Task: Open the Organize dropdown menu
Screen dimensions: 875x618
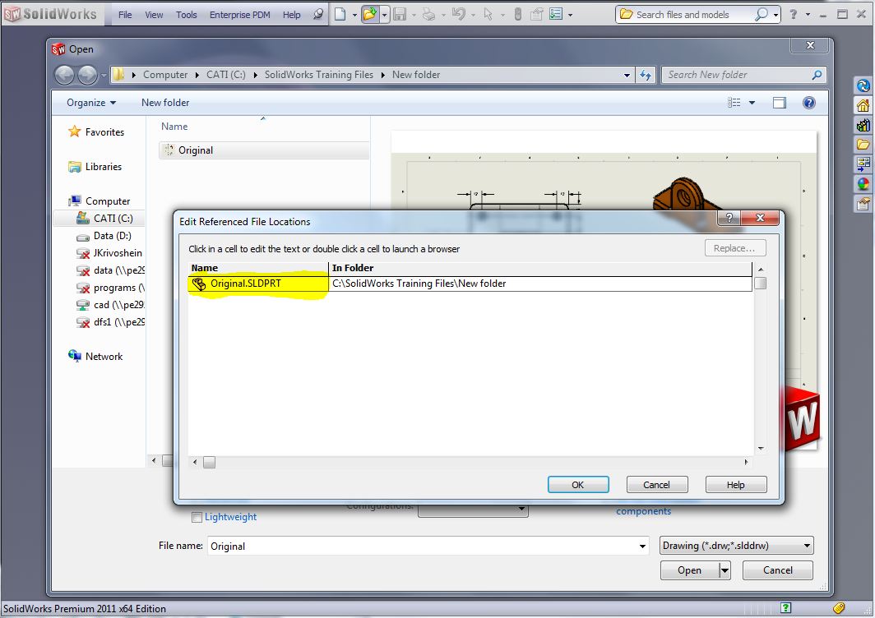Action: point(91,103)
